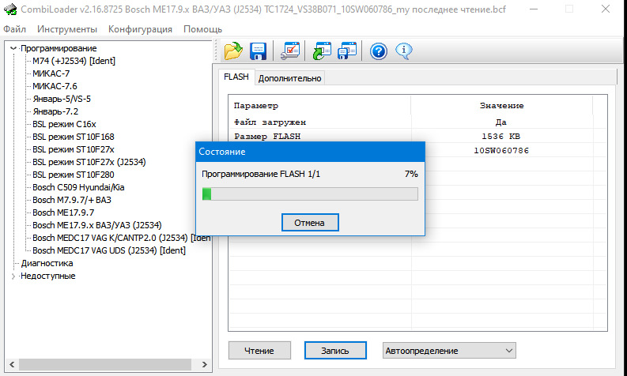Select МИКАС-7.6 tree item
Viewport: 627px width, 376px height.
coord(55,86)
